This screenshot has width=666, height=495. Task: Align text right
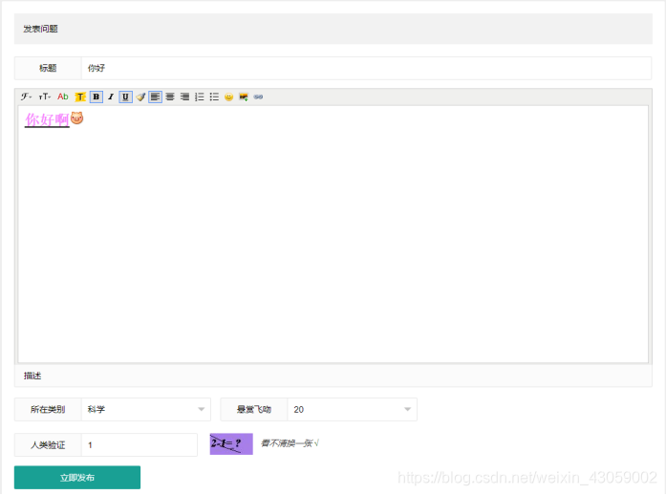(184, 97)
